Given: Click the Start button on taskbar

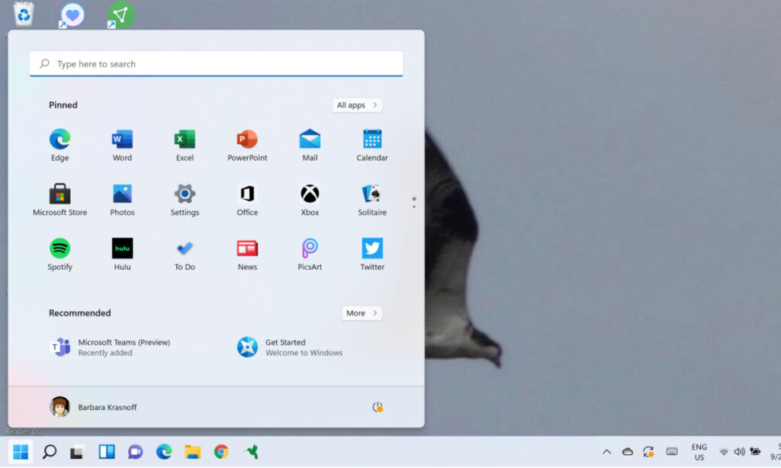Looking at the screenshot, I should tap(21, 451).
